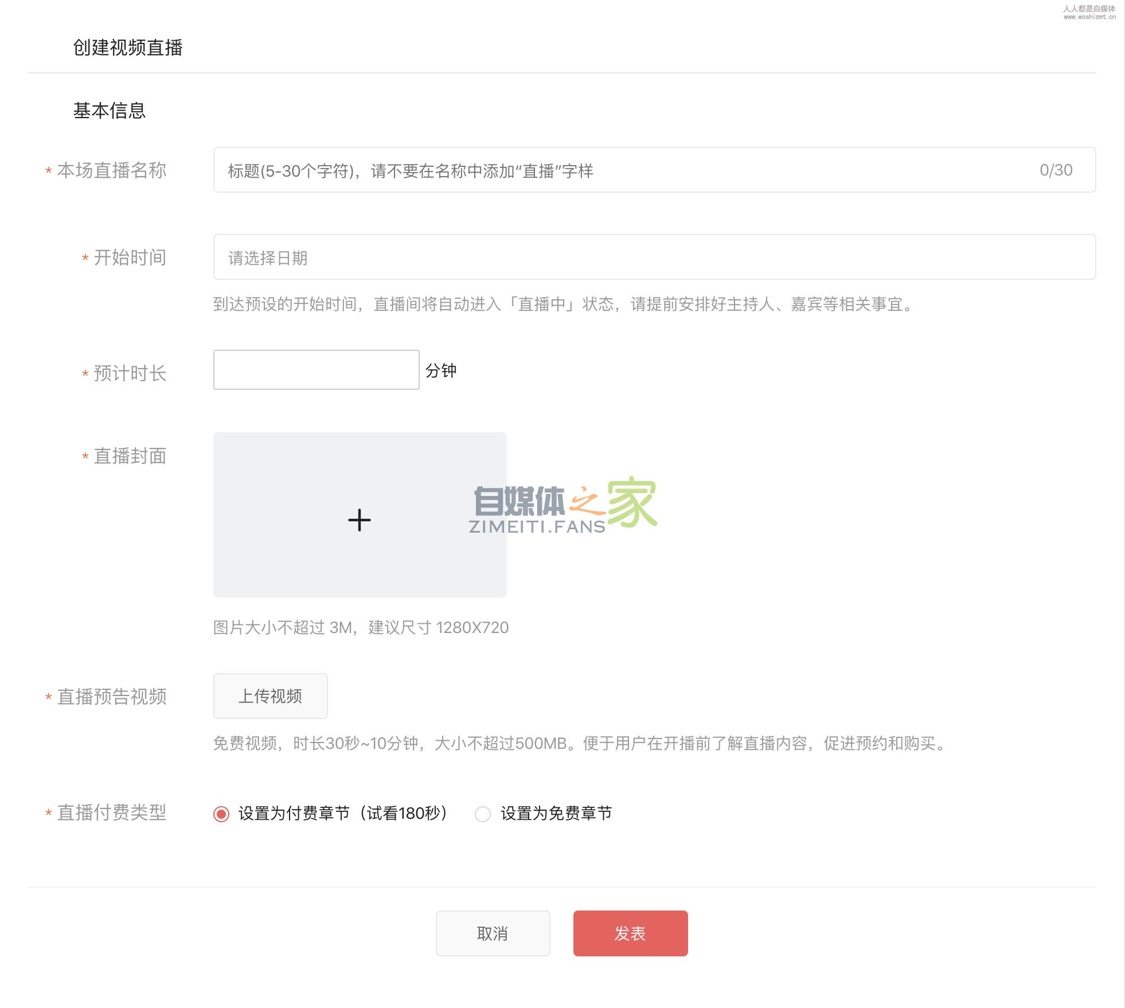Select the 设置为免费章节 radio button
The image size is (1125, 1008).
click(x=483, y=814)
